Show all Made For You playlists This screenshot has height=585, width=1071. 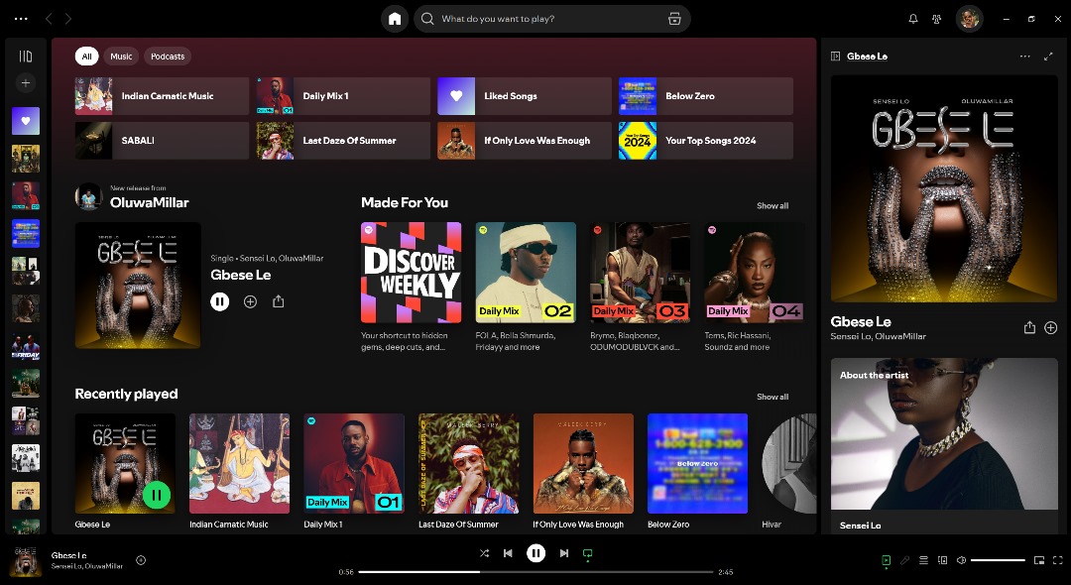(x=773, y=205)
